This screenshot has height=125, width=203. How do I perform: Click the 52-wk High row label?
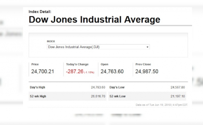(38, 96)
